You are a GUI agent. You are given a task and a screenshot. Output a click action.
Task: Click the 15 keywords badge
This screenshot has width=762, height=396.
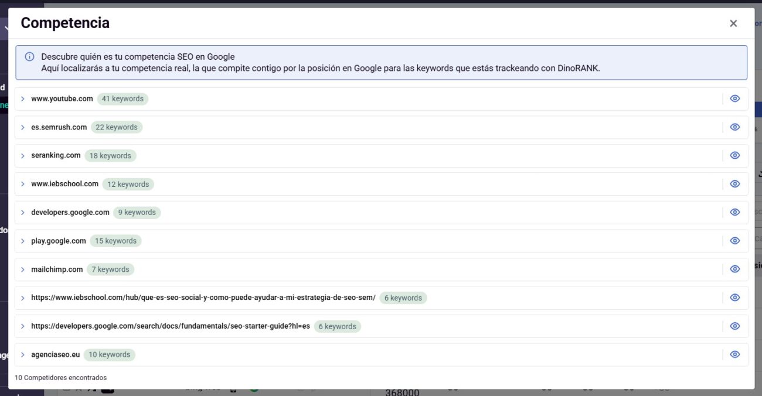(x=115, y=241)
